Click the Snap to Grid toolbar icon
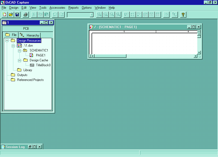This screenshot has width=218, height=157. [166, 15]
